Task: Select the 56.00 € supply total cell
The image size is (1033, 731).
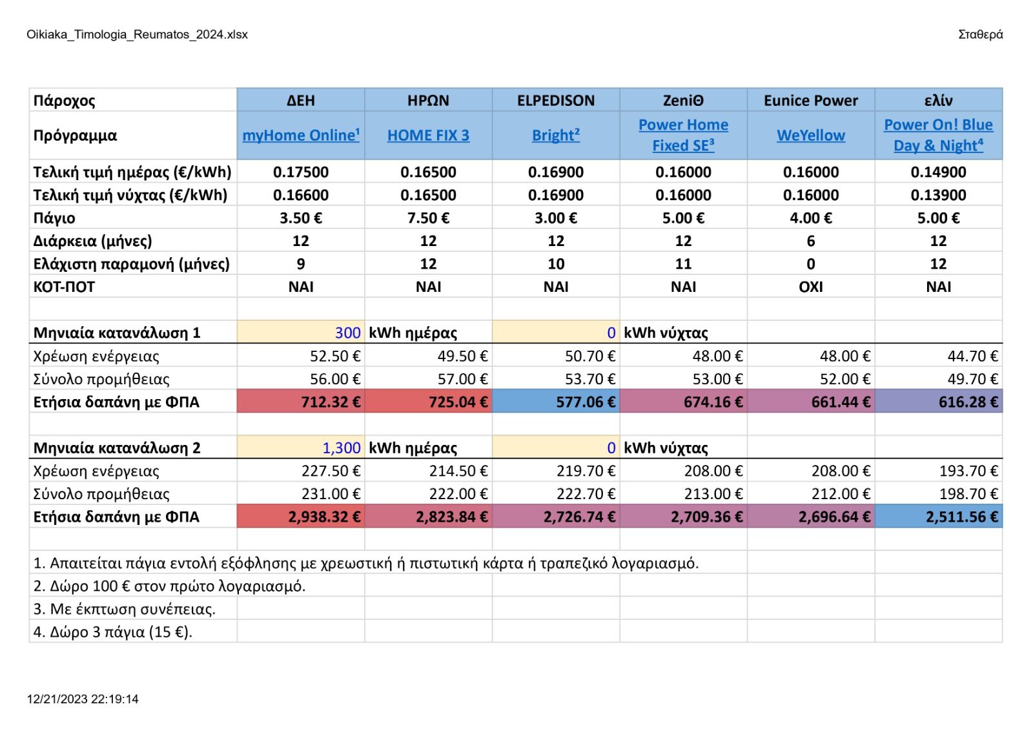Action: (301, 378)
